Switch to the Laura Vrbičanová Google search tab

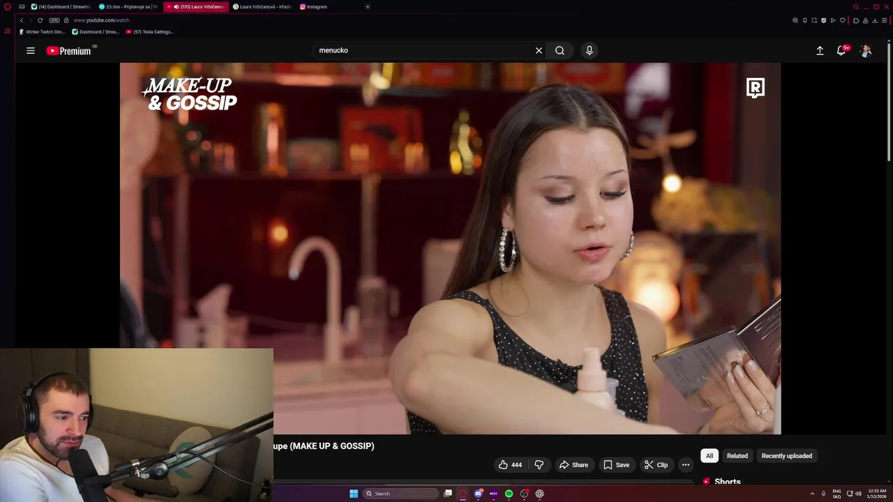click(x=263, y=7)
